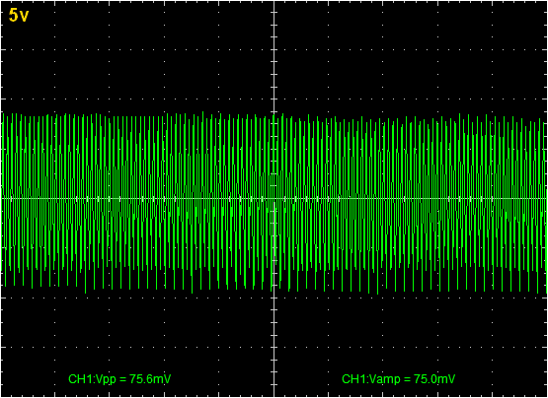Click the 75.0mV value in the Vamp readout

point(434,379)
